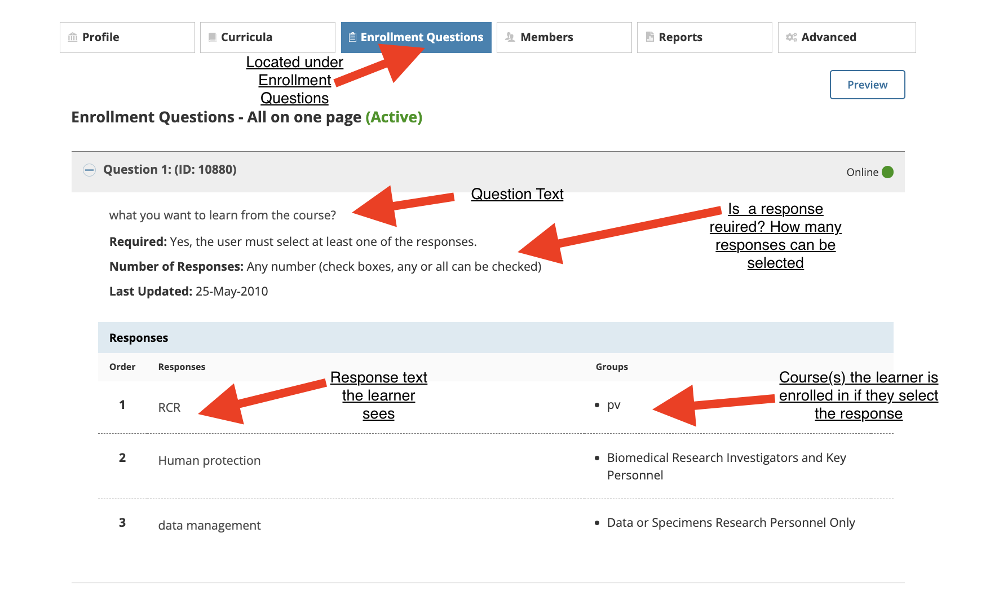This screenshot has width=999, height=590.
Task: Switch to the Curricula tab
Action: [x=268, y=37]
